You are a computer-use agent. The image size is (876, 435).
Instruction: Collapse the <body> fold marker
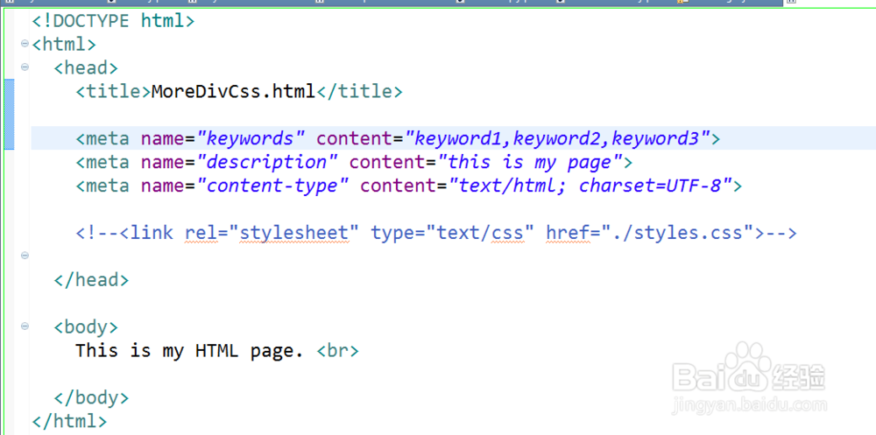[25, 326]
